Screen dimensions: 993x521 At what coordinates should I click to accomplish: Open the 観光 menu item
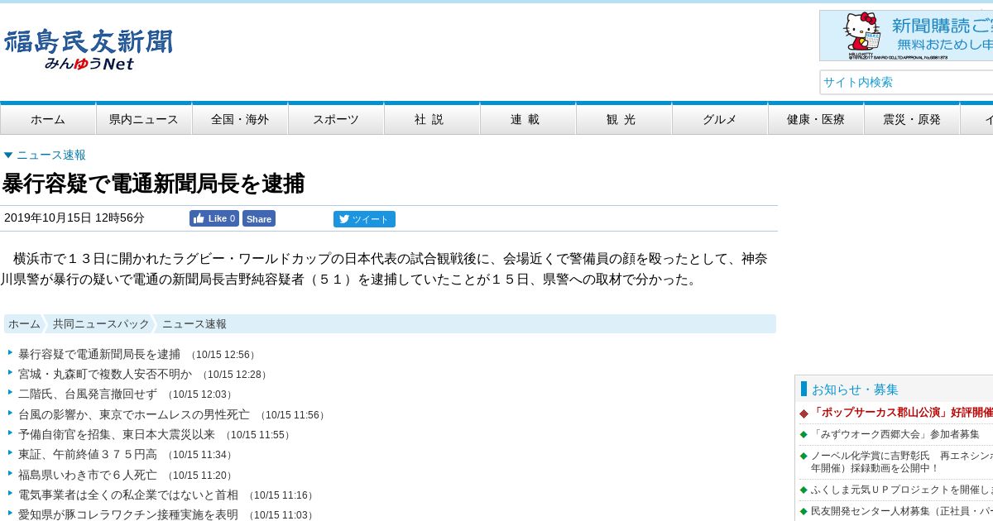click(x=624, y=119)
